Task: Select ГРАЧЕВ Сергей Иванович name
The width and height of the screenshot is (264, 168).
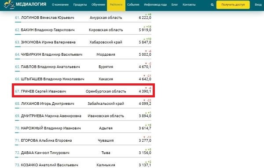Action: [x=44, y=91]
